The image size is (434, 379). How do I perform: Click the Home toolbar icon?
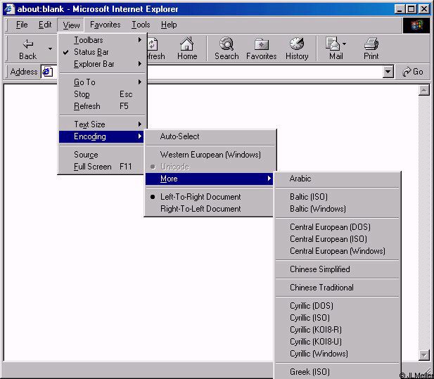click(187, 44)
